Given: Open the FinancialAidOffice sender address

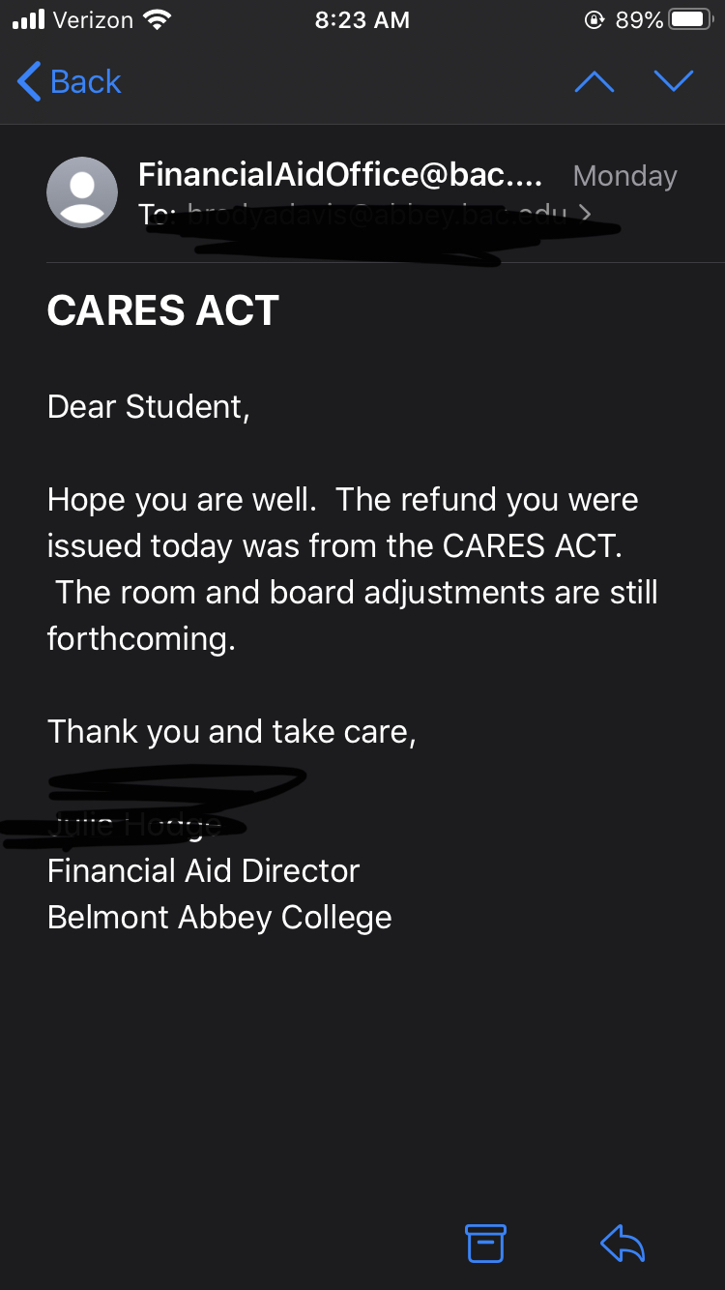Looking at the screenshot, I should click(x=340, y=175).
